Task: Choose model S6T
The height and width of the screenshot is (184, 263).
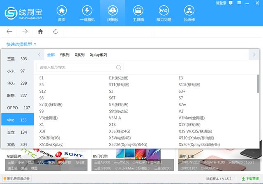Action: point(112,98)
